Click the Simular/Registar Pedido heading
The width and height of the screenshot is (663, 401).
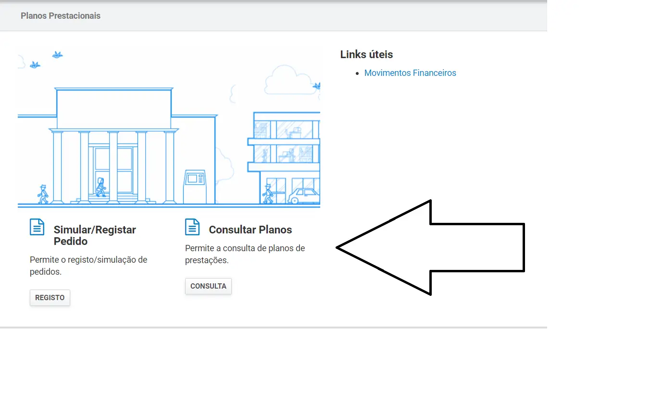click(95, 235)
